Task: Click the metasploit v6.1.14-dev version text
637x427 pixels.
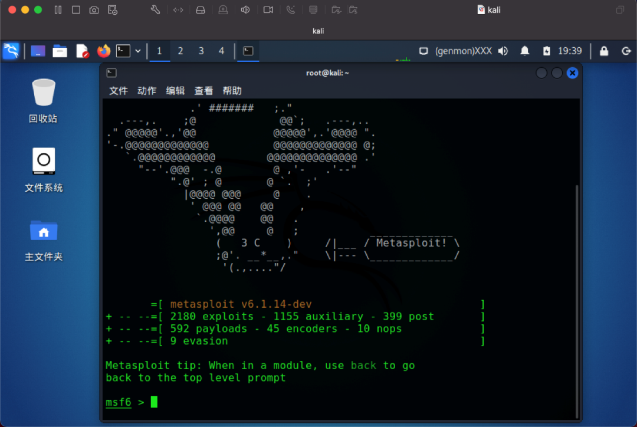Action: point(241,304)
